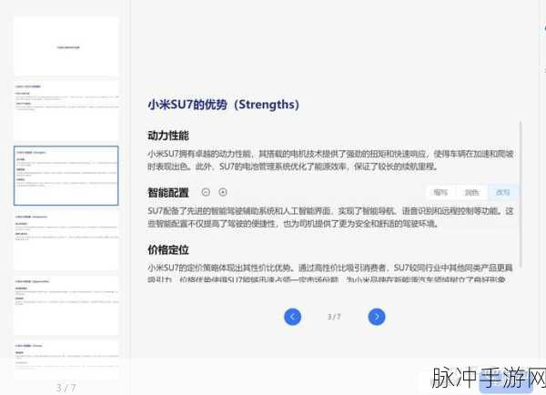Click the plus circle icon beside 智能配置

tap(223, 192)
